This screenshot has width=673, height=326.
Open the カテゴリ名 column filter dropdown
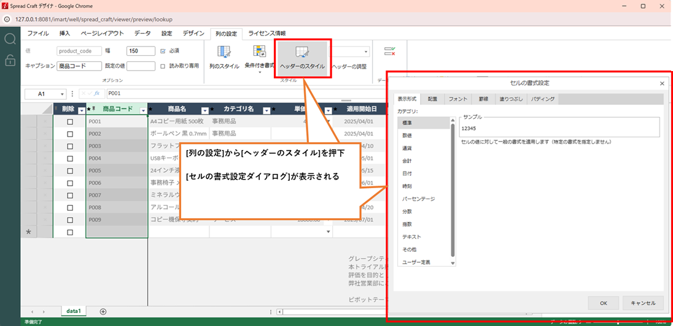point(266,110)
